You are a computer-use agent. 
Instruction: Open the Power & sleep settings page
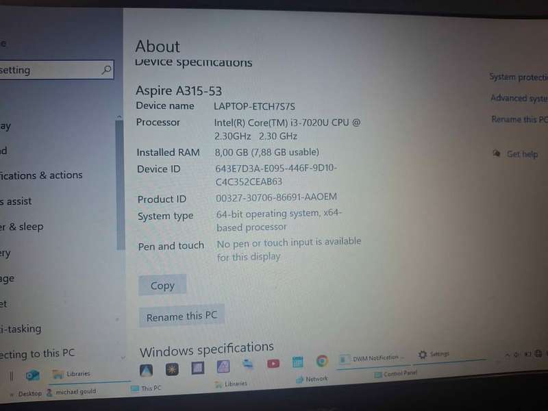tap(22, 227)
